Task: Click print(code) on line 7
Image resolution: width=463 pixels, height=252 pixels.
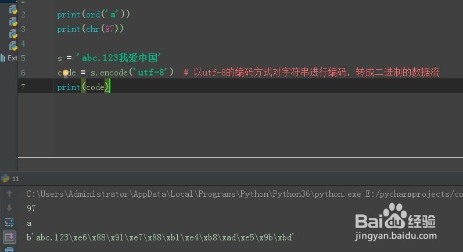Action: point(83,87)
